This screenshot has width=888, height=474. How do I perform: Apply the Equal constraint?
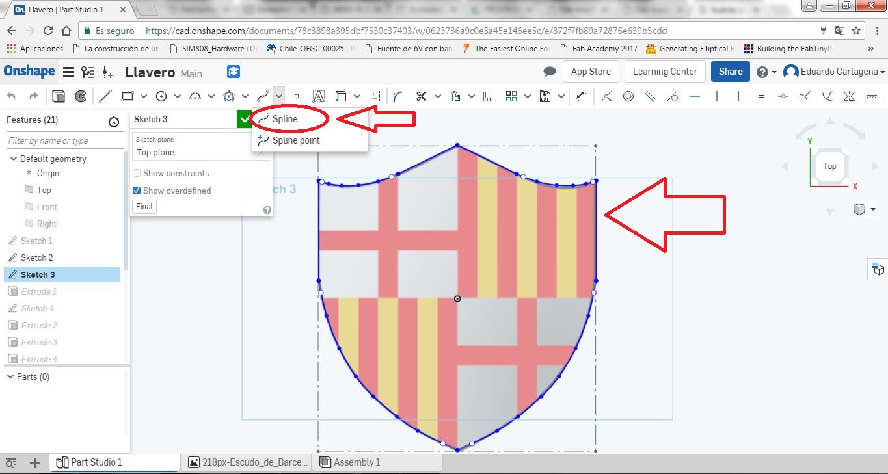tap(761, 96)
